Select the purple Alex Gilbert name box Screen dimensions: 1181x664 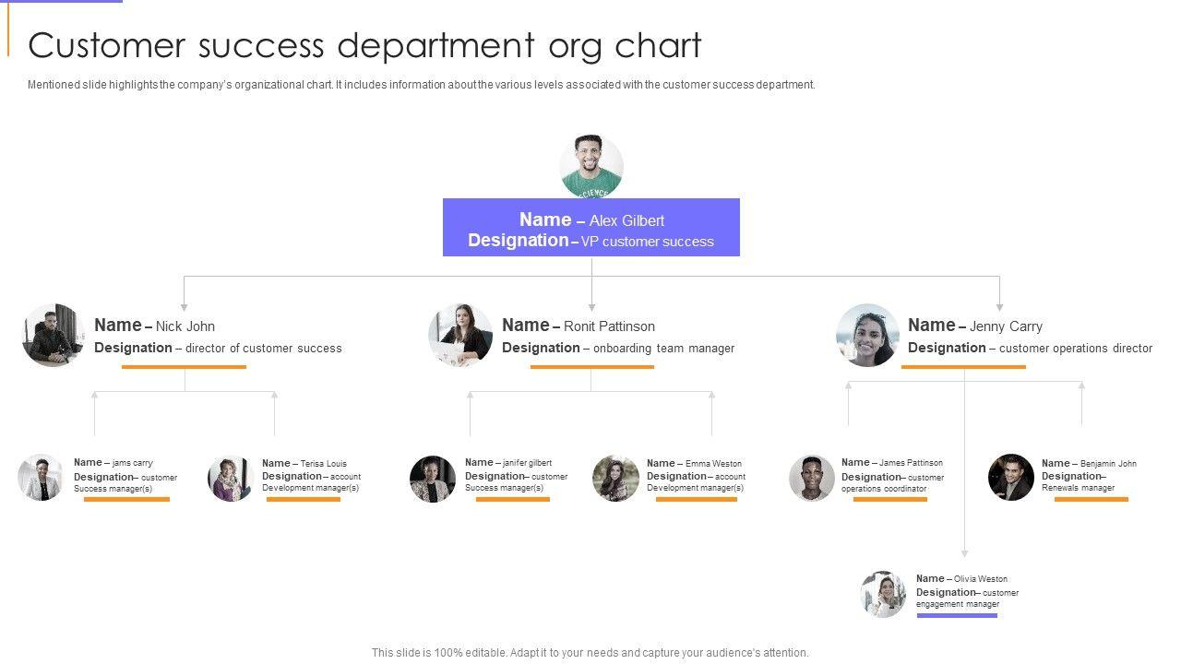click(591, 228)
